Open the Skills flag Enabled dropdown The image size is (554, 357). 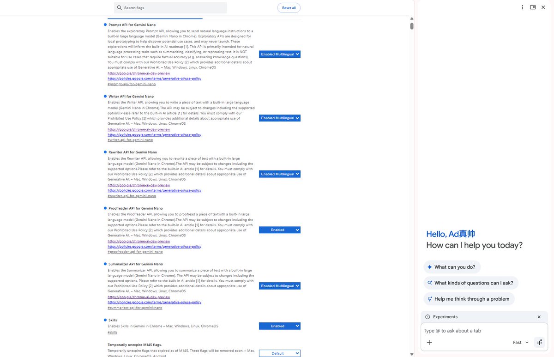[280, 326]
